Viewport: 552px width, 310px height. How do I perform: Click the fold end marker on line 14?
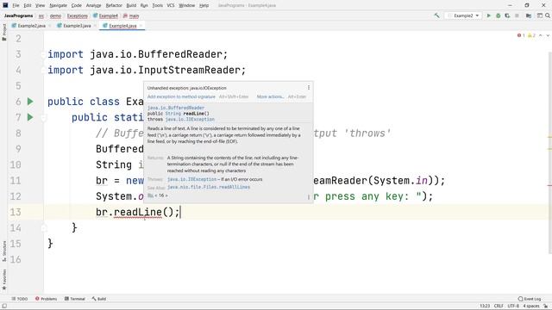point(44,228)
